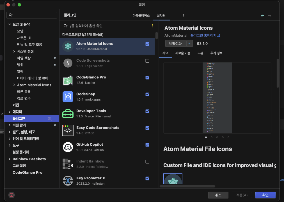
Task: Click the plugin search magnifier icon
Action: (x=66, y=26)
